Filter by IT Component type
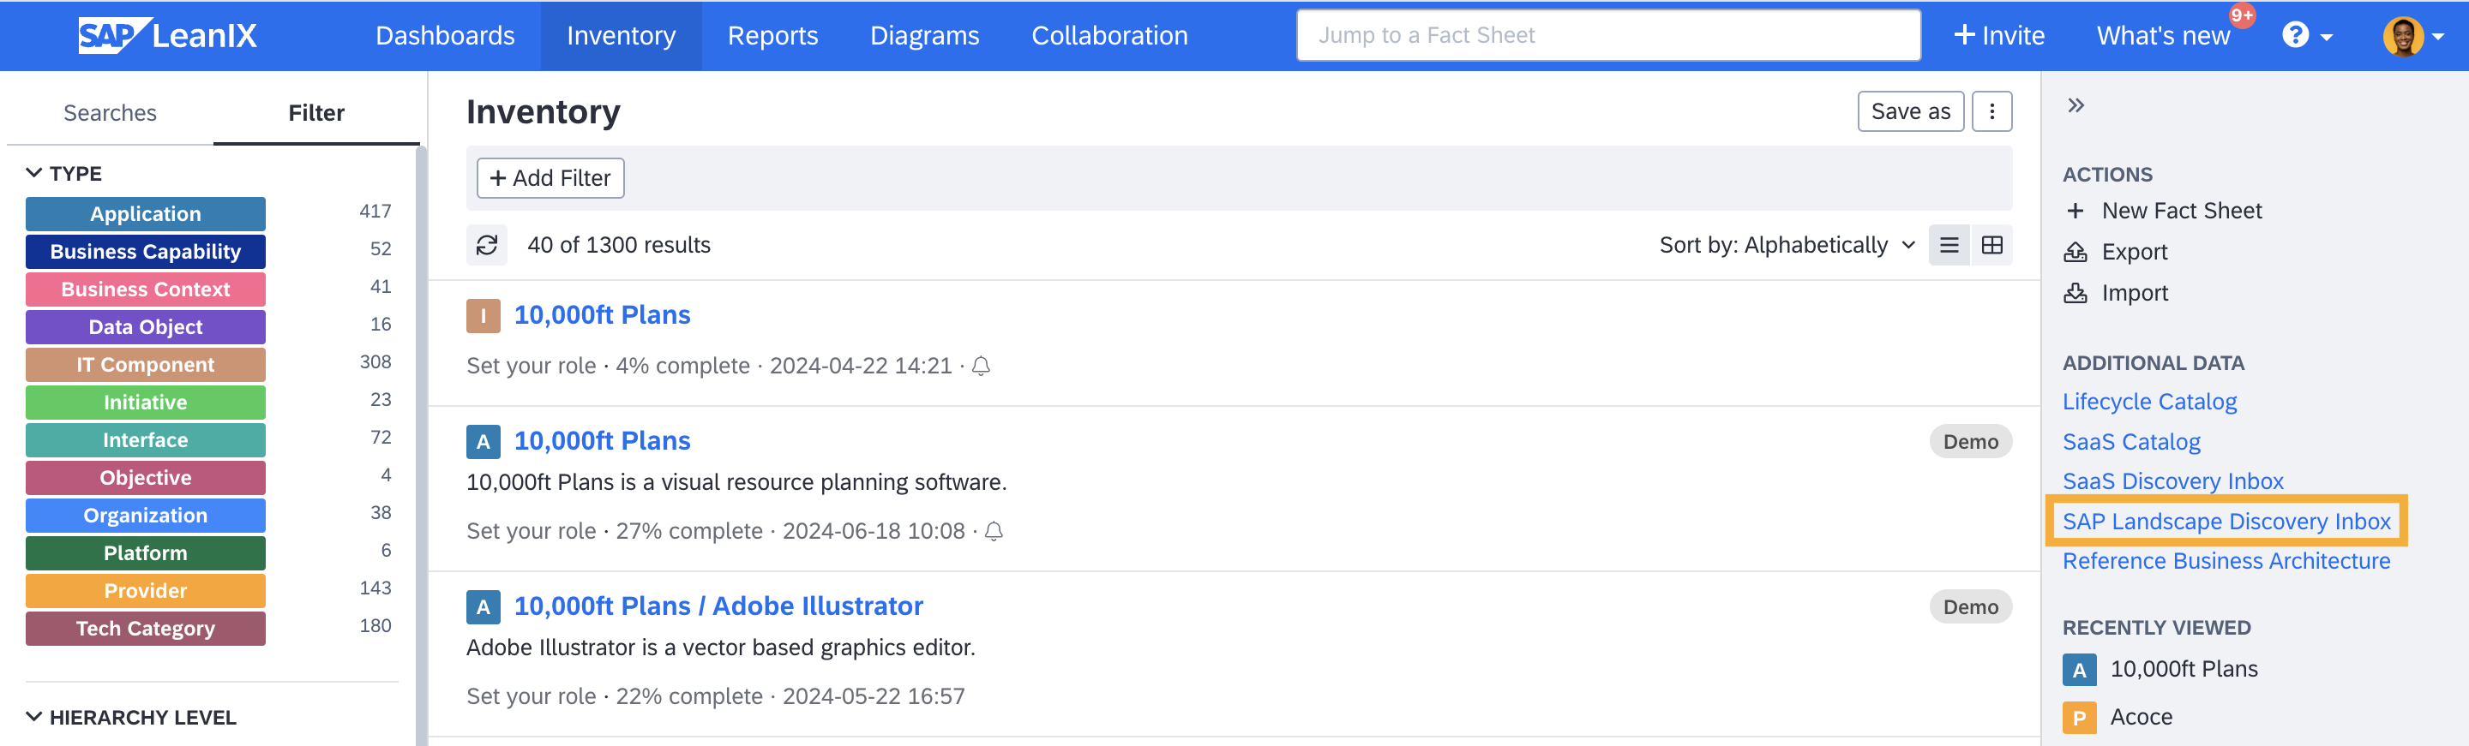The height and width of the screenshot is (746, 2469). pyautogui.click(x=146, y=365)
